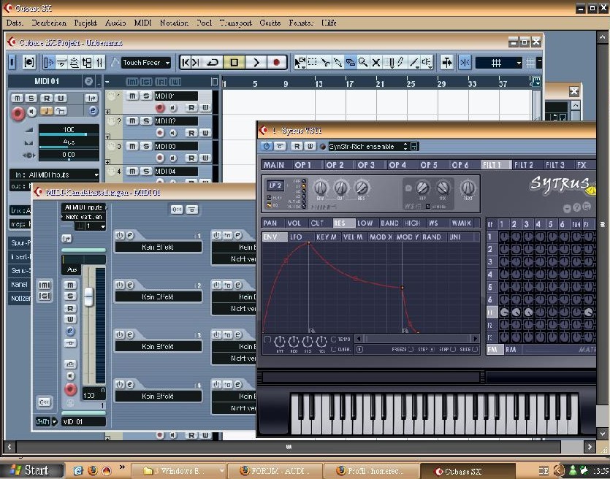Open channel edit 'e' next to MIDI 01 title
Image resolution: width=610 pixels, height=479 pixels.
pyautogui.click(x=88, y=81)
